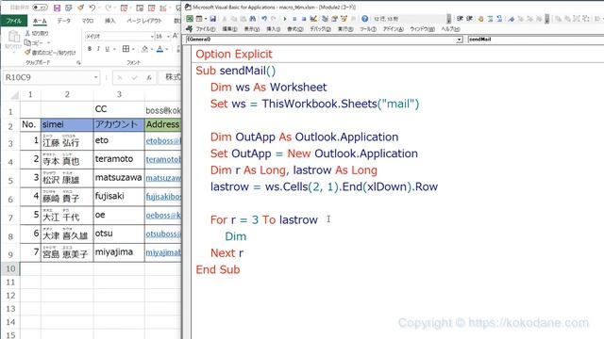
Task: Toggle the AutoSave switch in Excel
Action: (40, 8)
